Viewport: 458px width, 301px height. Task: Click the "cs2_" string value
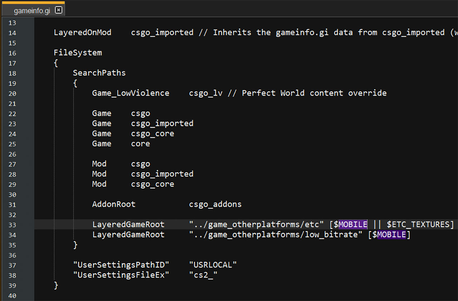[203, 275]
